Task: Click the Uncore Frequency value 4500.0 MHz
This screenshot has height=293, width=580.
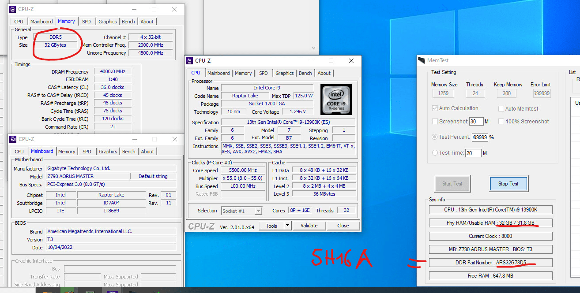Action: 150,53
